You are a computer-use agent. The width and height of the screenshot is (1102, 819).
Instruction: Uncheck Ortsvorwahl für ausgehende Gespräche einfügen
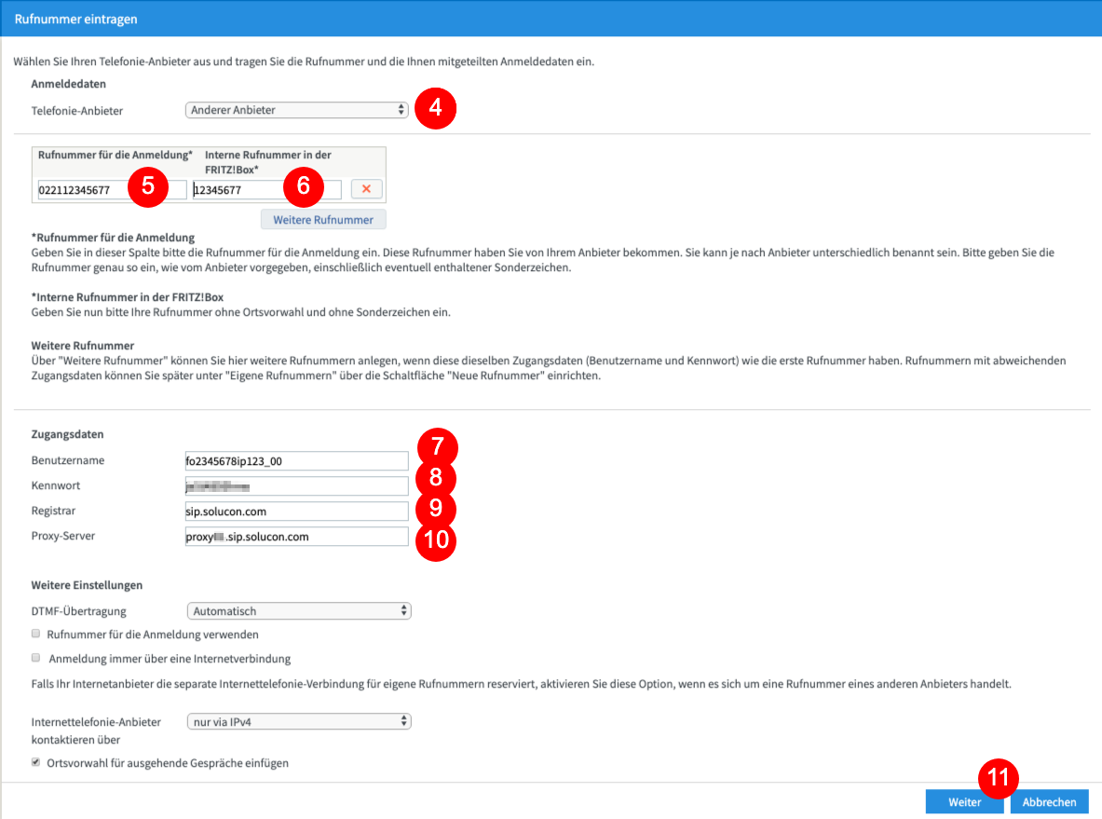point(35,762)
